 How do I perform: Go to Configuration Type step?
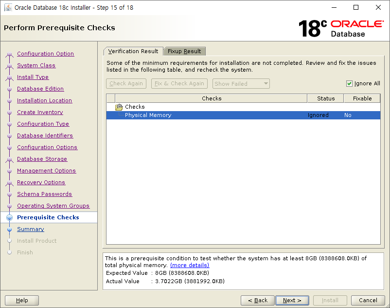click(43, 124)
